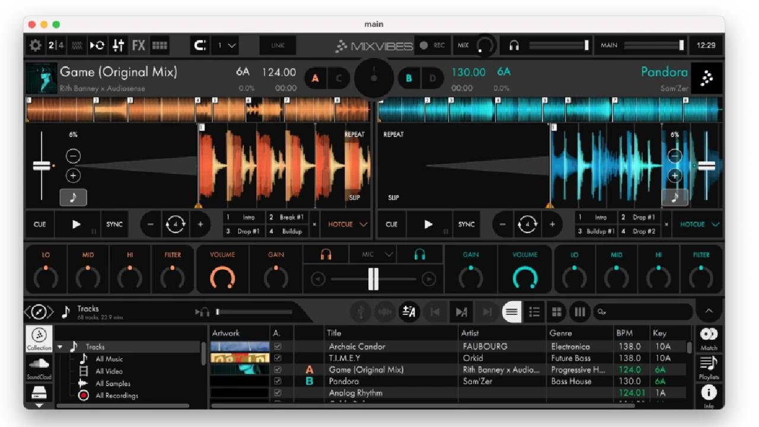The image size is (759, 427).
Task: Open the Collection tab
Action: pos(39,340)
